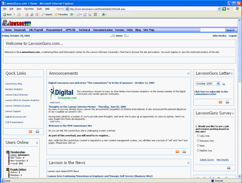Open the Forums site tab
Viewport: 242px width, 183px height.
click(120, 30)
